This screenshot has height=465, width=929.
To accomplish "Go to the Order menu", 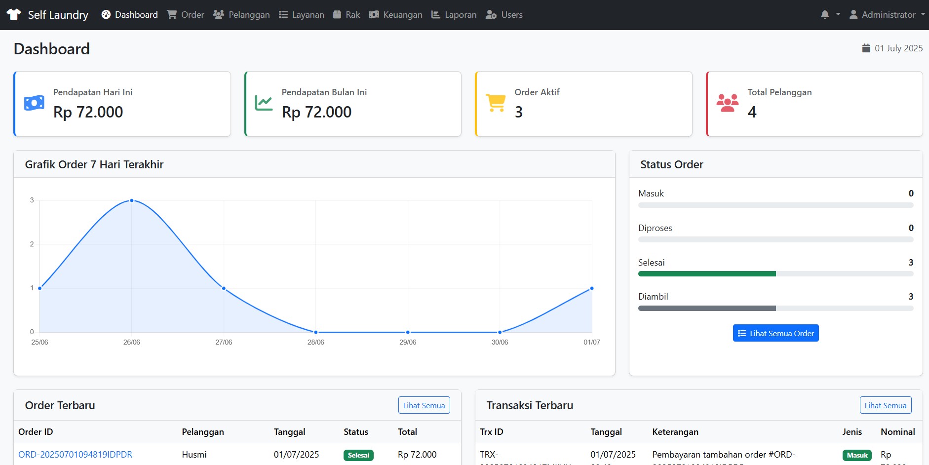I will pyautogui.click(x=186, y=15).
